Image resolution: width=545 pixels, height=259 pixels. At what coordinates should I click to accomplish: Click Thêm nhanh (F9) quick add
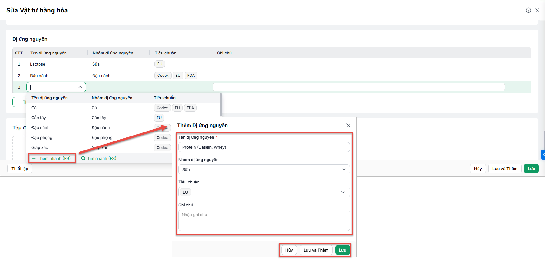52,158
